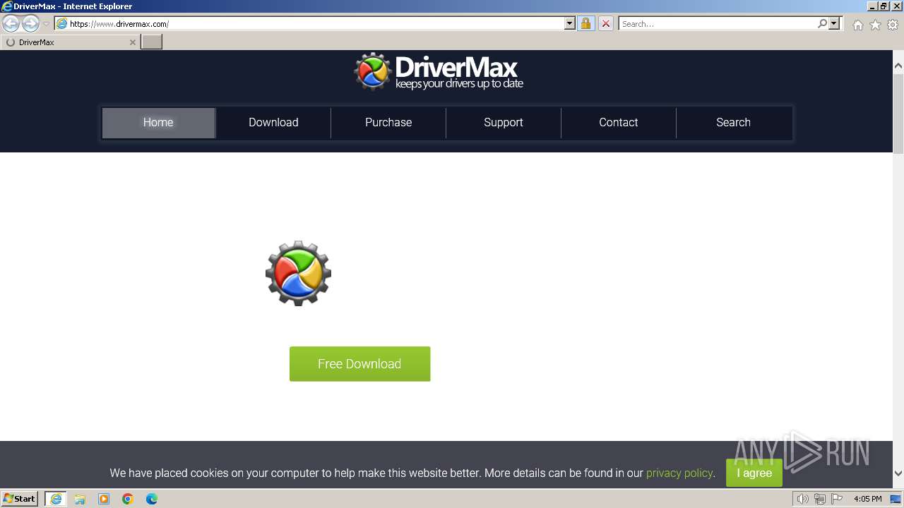Open IE Tools gear icon
Viewport: 904px width, 508px height.
coord(893,25)
